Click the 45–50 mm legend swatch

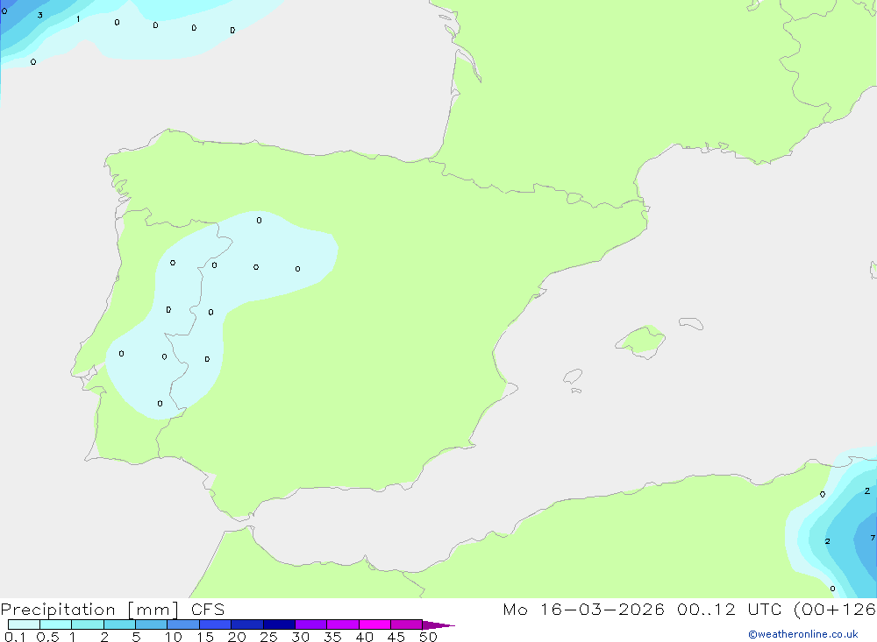click(407, 624)
